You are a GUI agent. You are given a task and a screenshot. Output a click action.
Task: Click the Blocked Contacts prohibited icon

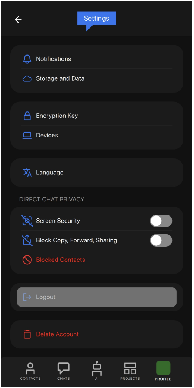coord(27,260)
